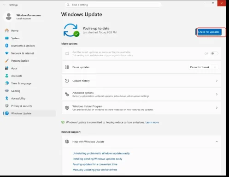Click the Advanced options title
Screen dimensions: 229x177
tap(83, 93)
